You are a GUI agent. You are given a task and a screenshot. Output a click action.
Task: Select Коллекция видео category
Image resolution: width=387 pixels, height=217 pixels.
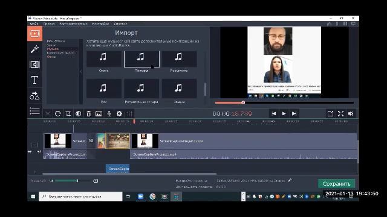(60, 52)
